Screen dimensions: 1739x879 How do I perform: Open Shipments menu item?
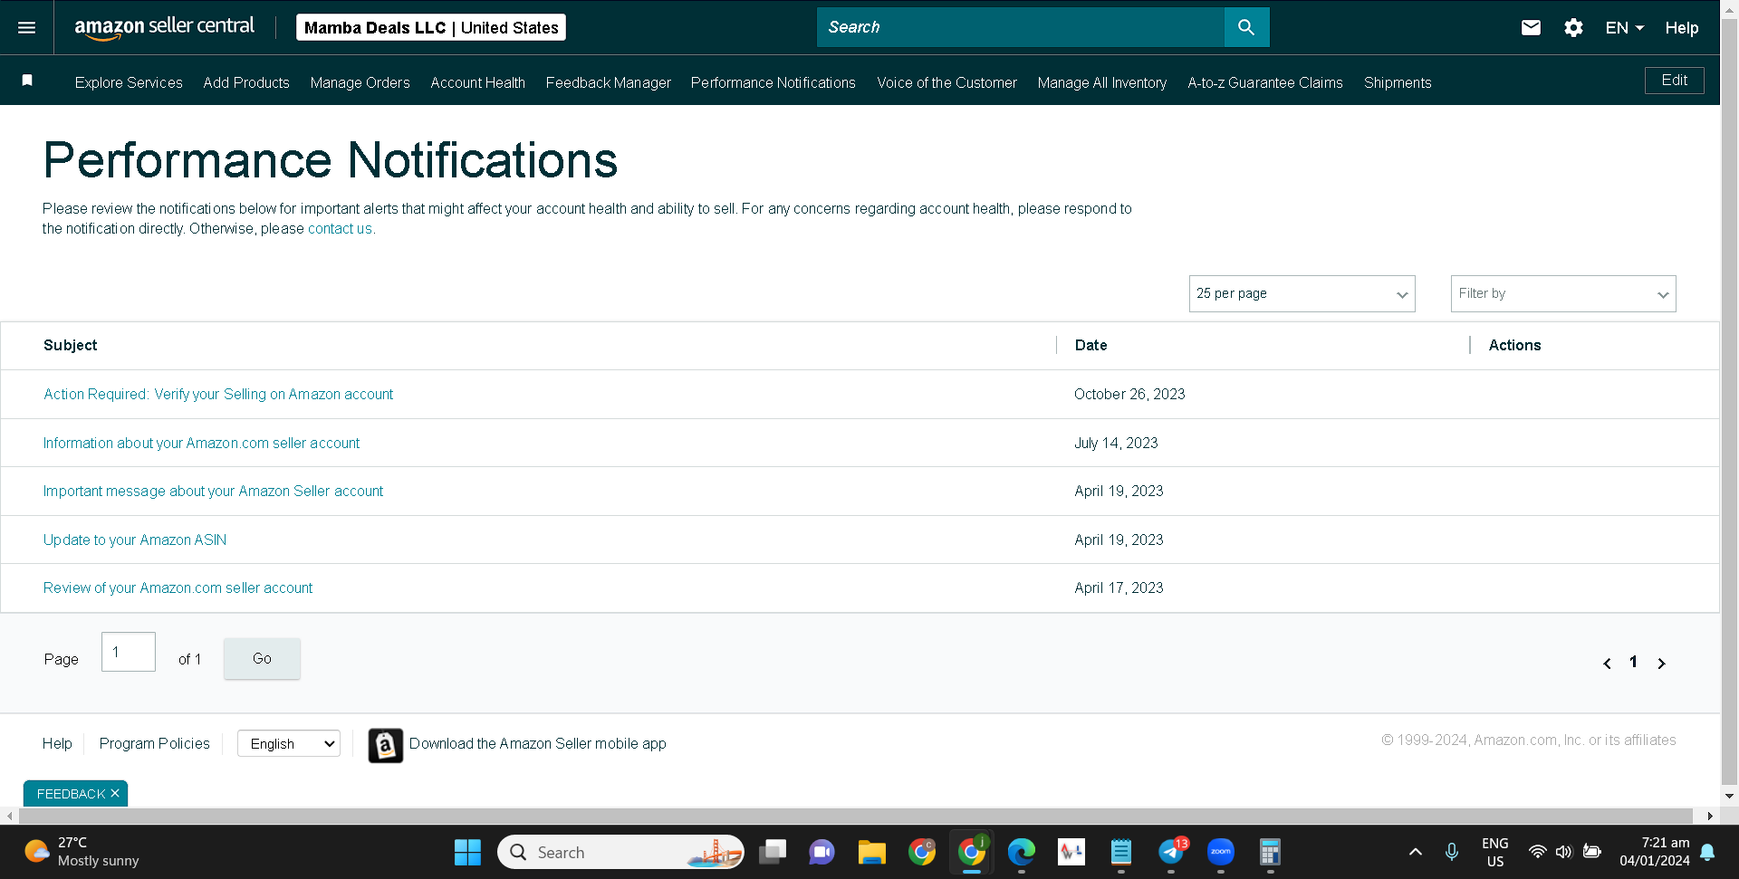(x=1398, y=82)
